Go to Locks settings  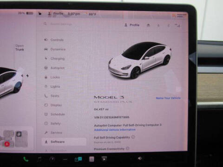(52, 77)
